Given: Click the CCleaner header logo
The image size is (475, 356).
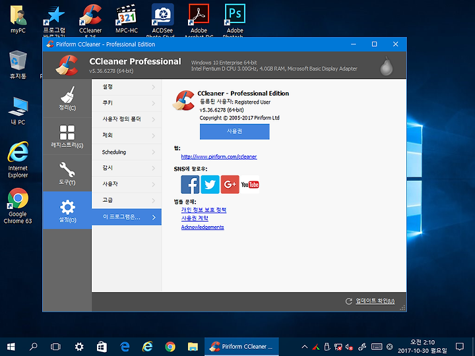Looking at the screenshot, I should click(67, 65).
